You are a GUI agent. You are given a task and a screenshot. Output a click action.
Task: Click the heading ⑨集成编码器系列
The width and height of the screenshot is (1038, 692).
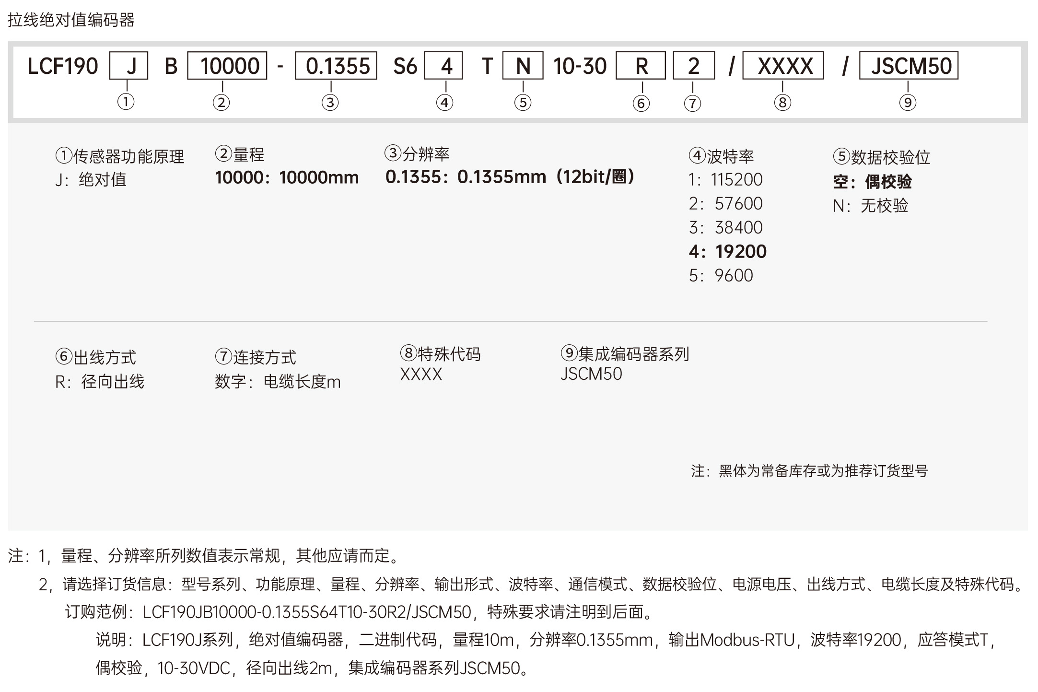pyautogui.click(x=625, y=354)
